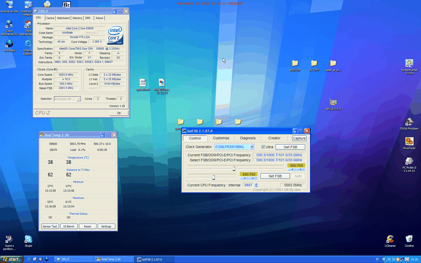421x263 pixels.
Task: Show hidden system tray icons arrow
Action: coord(384,259)
